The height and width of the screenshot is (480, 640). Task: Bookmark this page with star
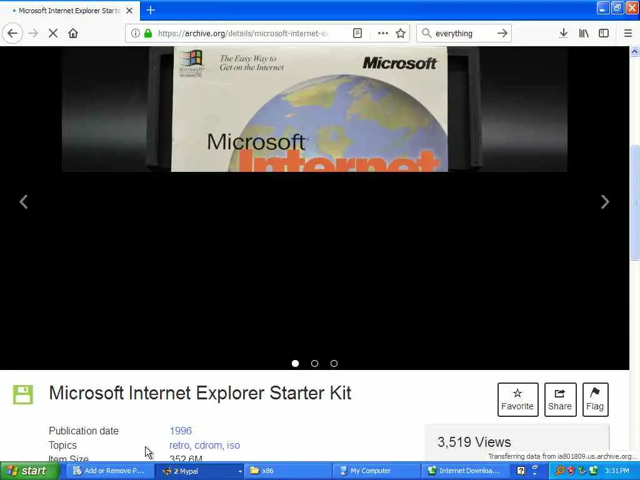pyautogui.click(x=401, y=34)
